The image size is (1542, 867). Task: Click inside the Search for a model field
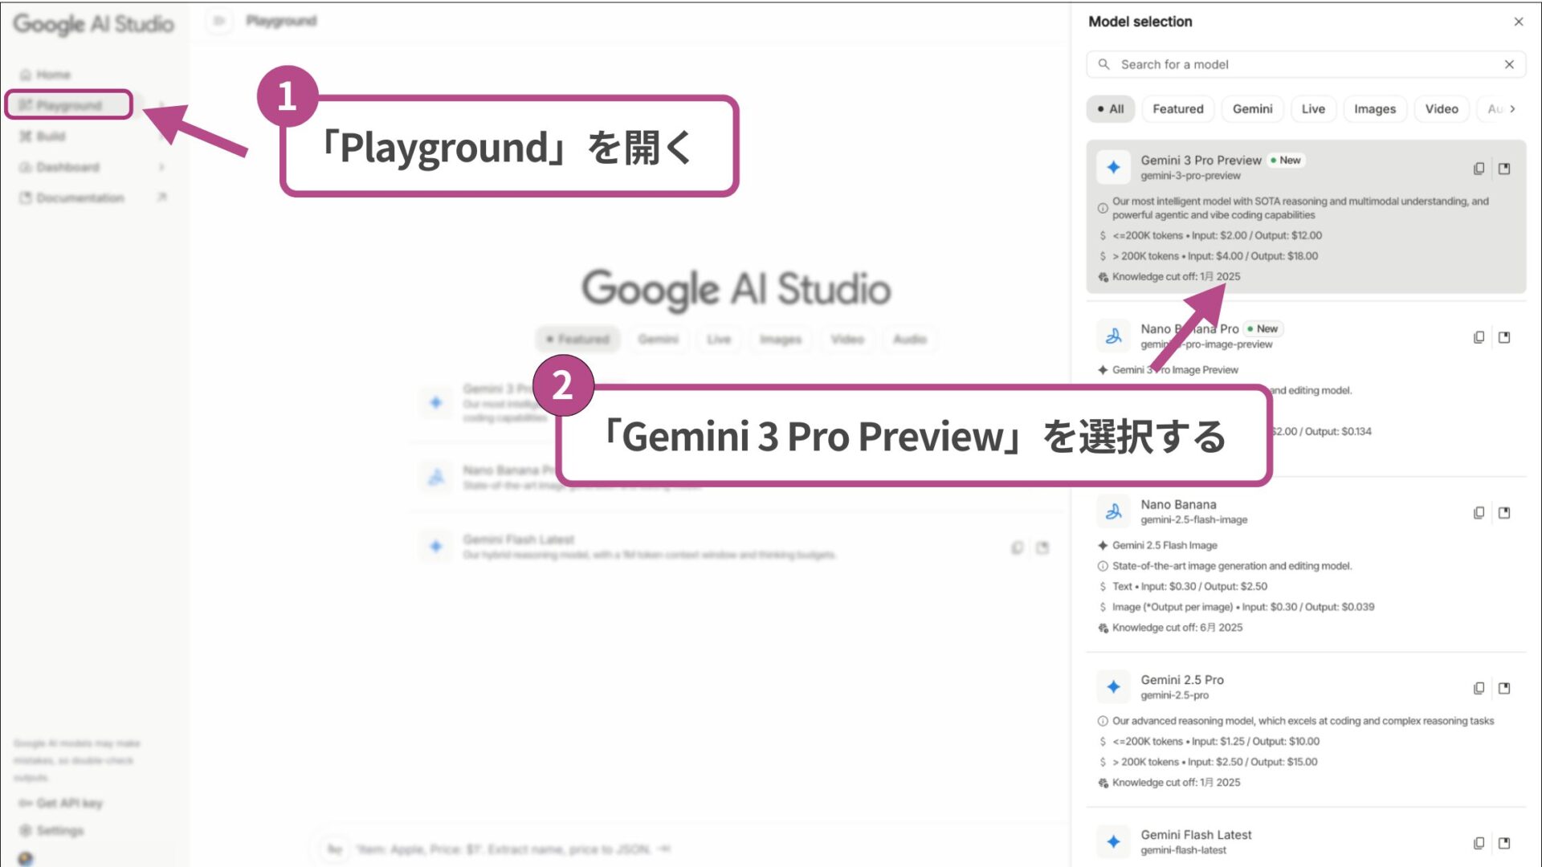(x=1205, y=64)
